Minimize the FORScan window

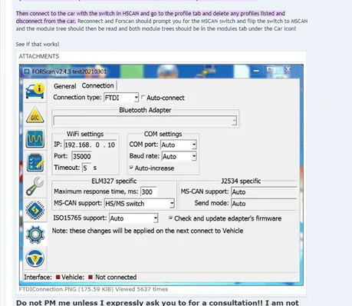256,70
